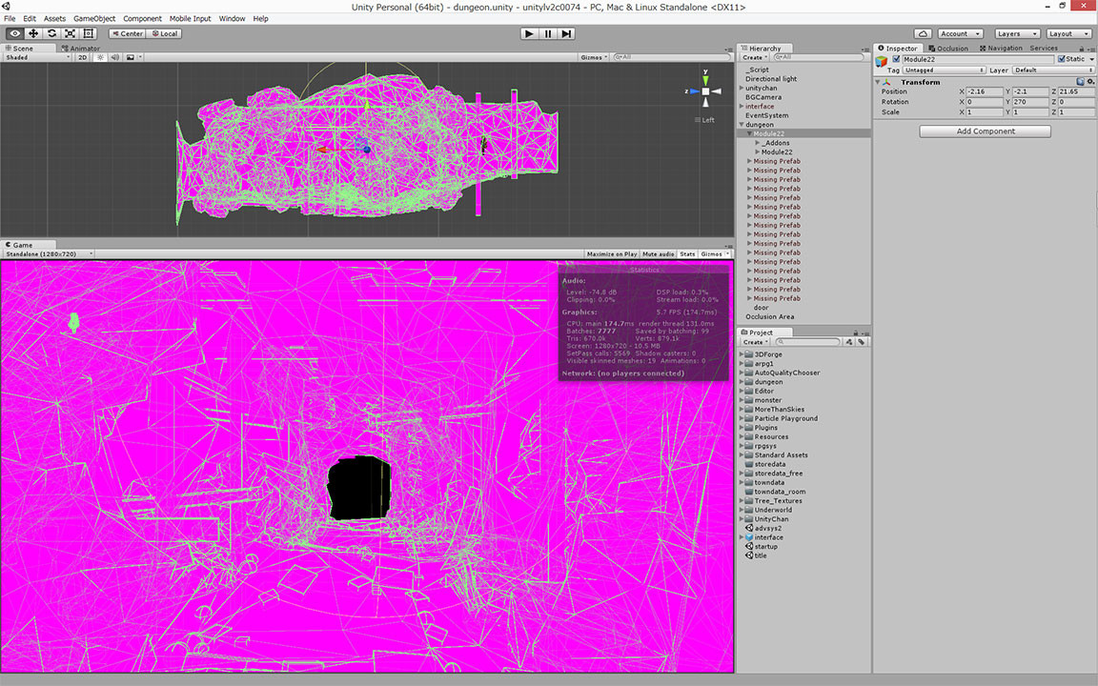The height and width of the screenshot is (686, 1098).
Task: Open the Component menu
Action: click(142, 18)
